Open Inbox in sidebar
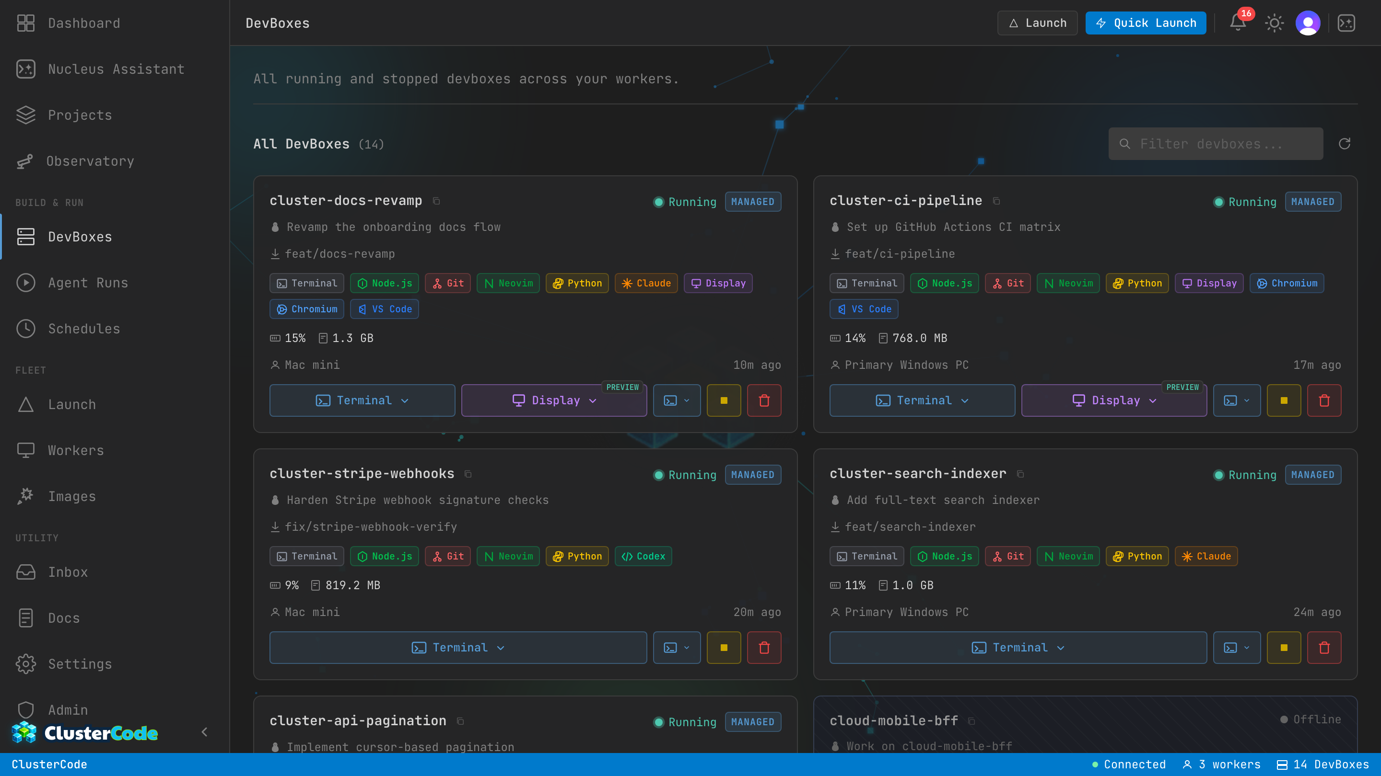The width and height of the screenshot is (1381, 776). pos(115,572)
